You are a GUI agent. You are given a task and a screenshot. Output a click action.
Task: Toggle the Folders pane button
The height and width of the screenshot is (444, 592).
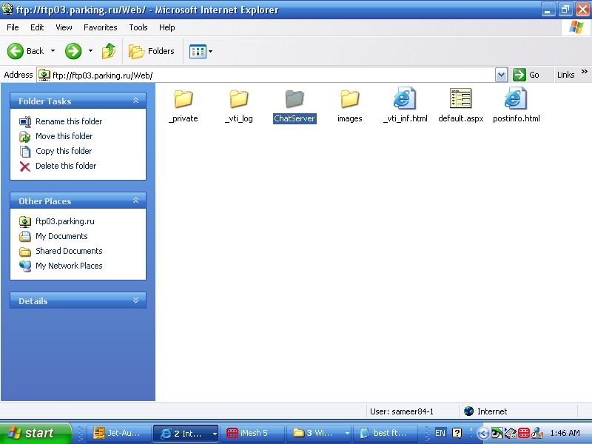tap(152, 51)
